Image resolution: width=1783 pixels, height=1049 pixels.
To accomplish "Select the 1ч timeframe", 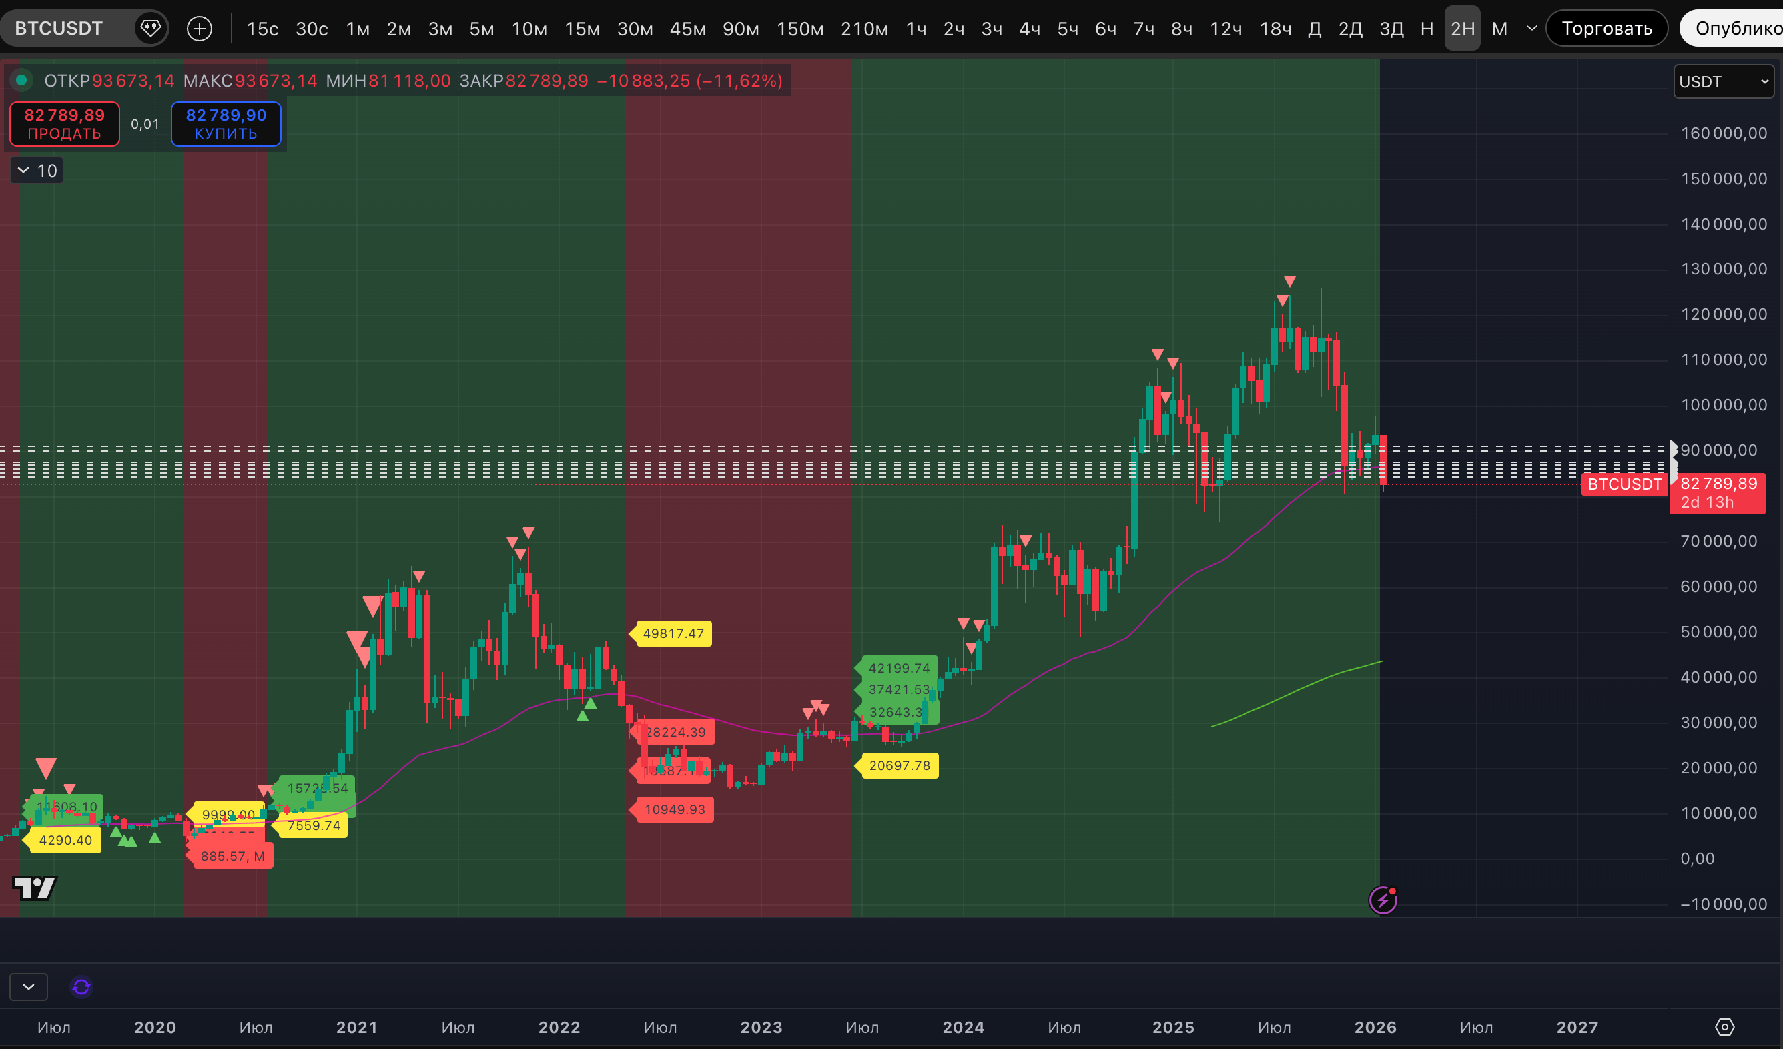I will (916, 28).
